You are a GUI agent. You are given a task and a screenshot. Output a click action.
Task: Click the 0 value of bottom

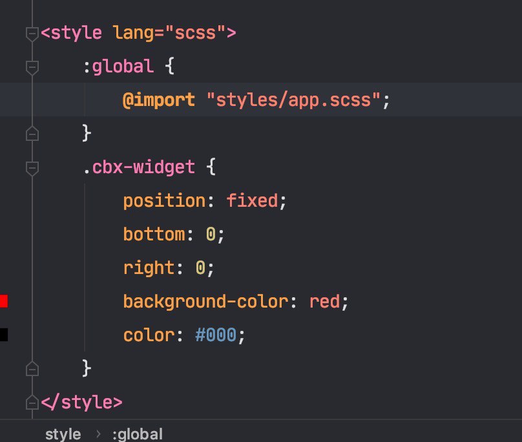tap(211, 234)
